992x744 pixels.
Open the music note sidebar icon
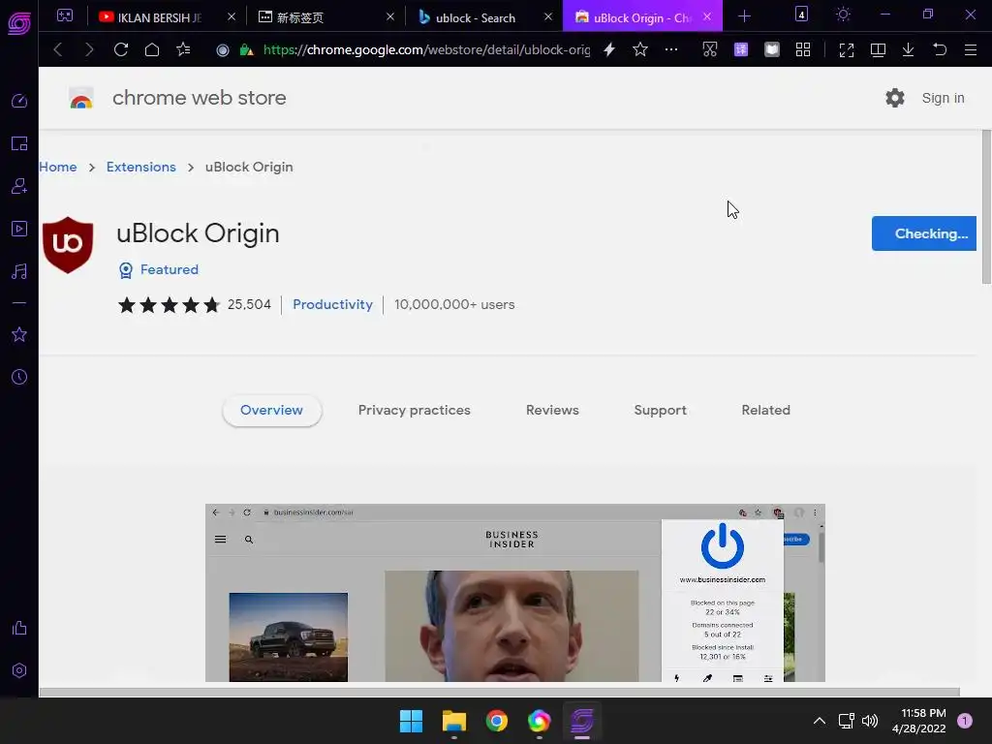pyautogui.click(x=19, y=271)
